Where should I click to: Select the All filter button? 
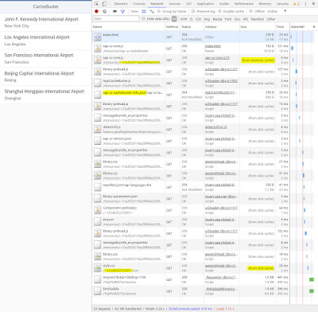pyautogui.click(x=174, y=19)
